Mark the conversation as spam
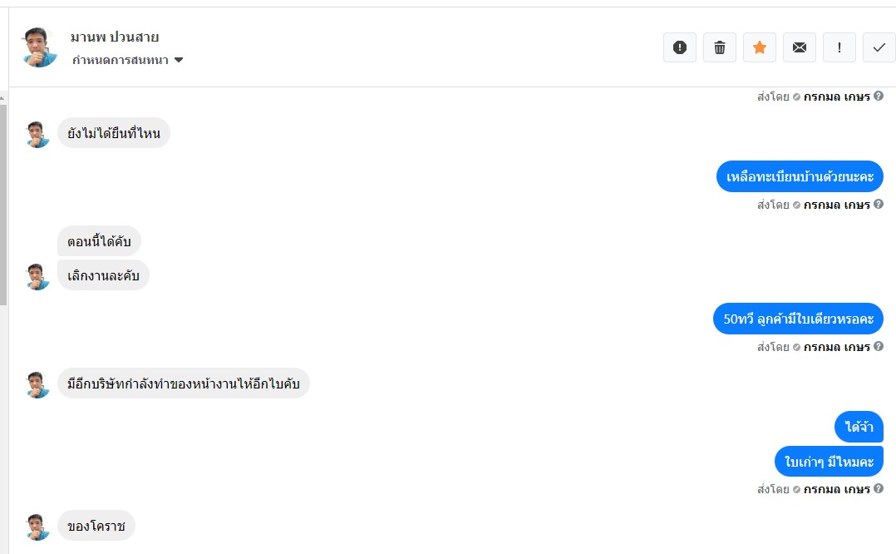The height and width of the screenshot is (554, 896). pos(679,47)
